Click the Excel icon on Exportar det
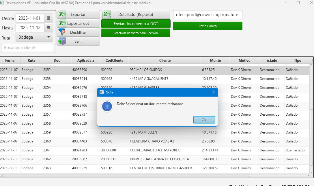 pos(62,24)
